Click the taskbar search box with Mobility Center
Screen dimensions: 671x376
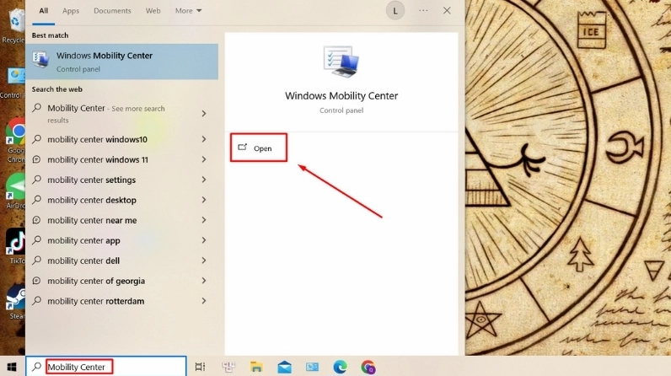[106, 367]
